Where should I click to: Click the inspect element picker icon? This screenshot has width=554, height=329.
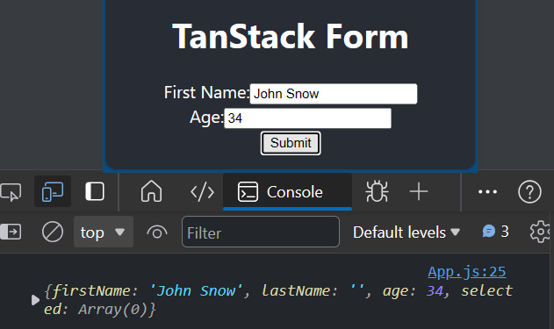[11, 192]
